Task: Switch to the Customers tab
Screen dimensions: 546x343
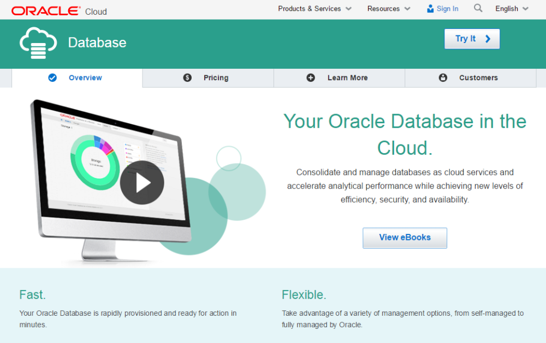Action: [x=478, y=77]
